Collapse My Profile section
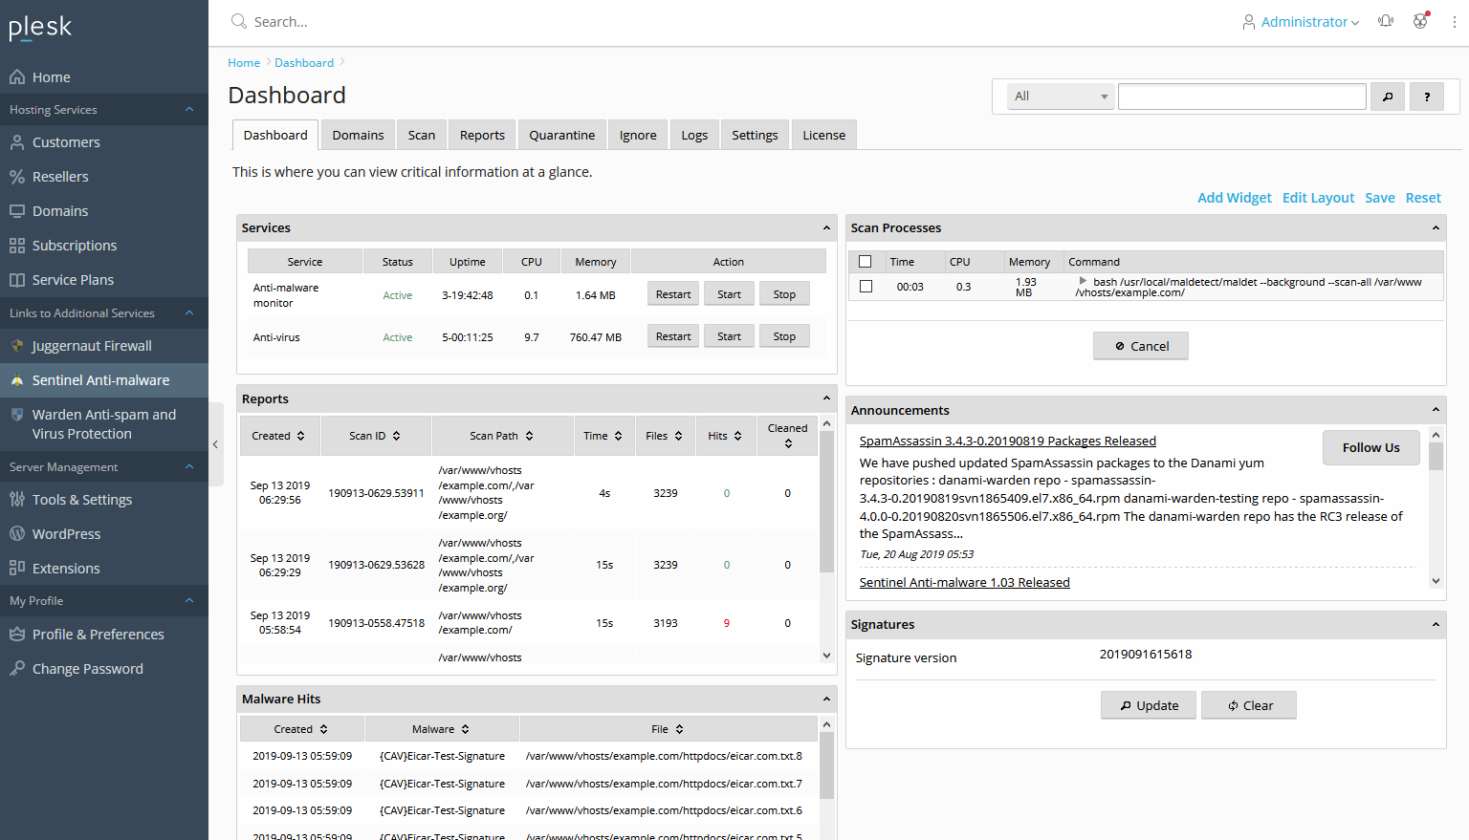Viewport: 1469px width, 840px height. coord(189,601)
